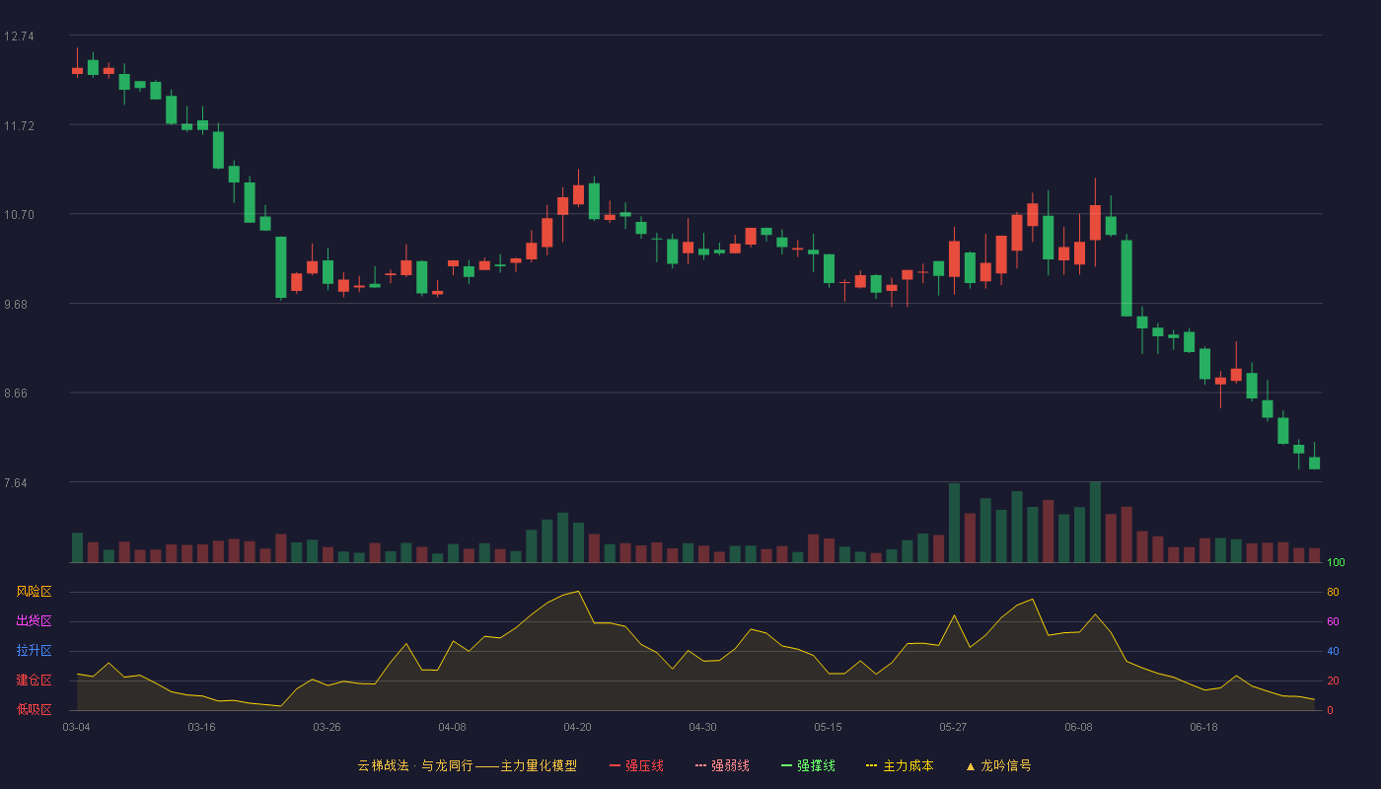Screen dimensions: 1381x789
Task: Click the 06-18 date label
Action: (1203, 727)
